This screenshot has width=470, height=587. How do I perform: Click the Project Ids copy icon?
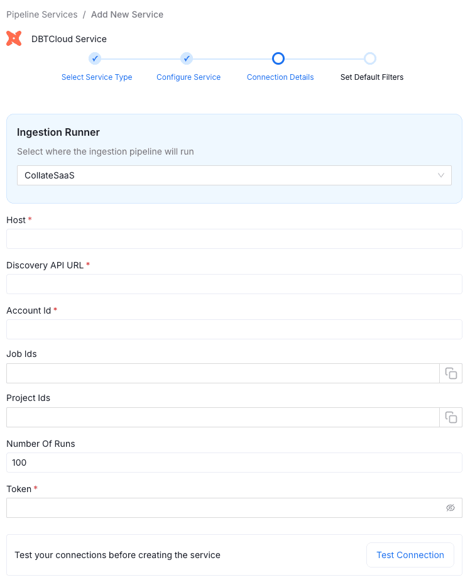point(451,417)
